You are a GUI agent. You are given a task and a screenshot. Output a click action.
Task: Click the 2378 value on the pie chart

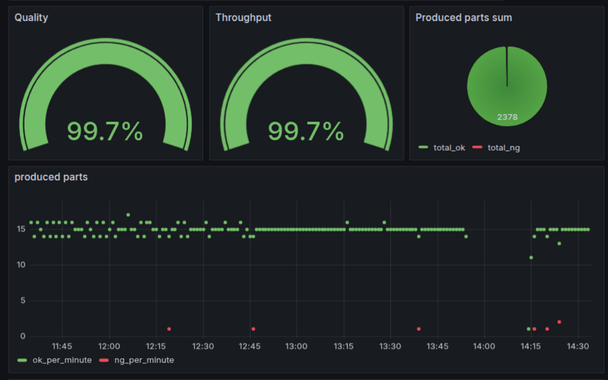pos(507,117)
